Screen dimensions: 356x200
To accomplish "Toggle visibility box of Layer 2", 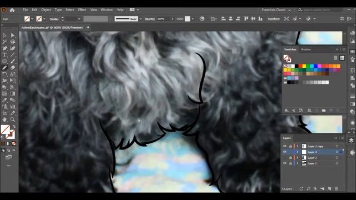I will pos(285,158).
